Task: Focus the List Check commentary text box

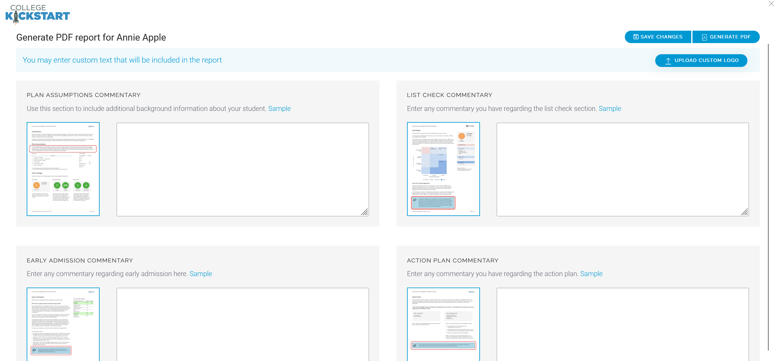Action: pos(622,169)
